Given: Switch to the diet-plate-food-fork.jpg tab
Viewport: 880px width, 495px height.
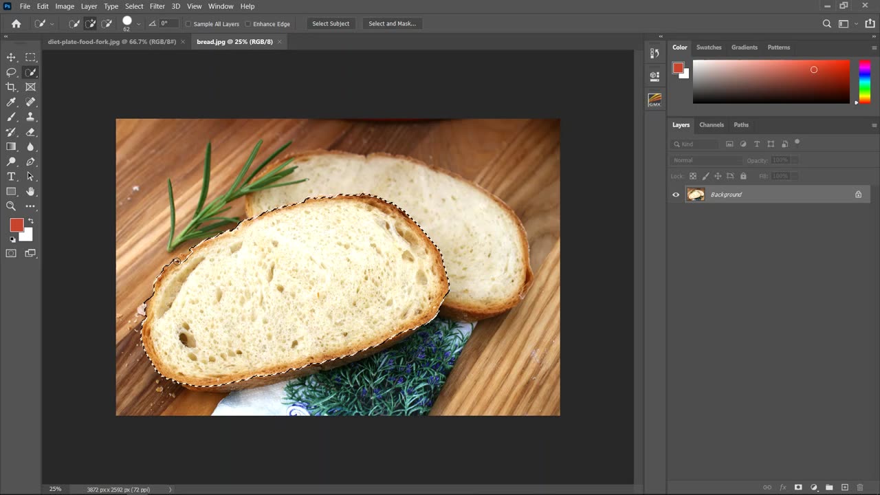Looking at the screenshot, I should 111,42.
